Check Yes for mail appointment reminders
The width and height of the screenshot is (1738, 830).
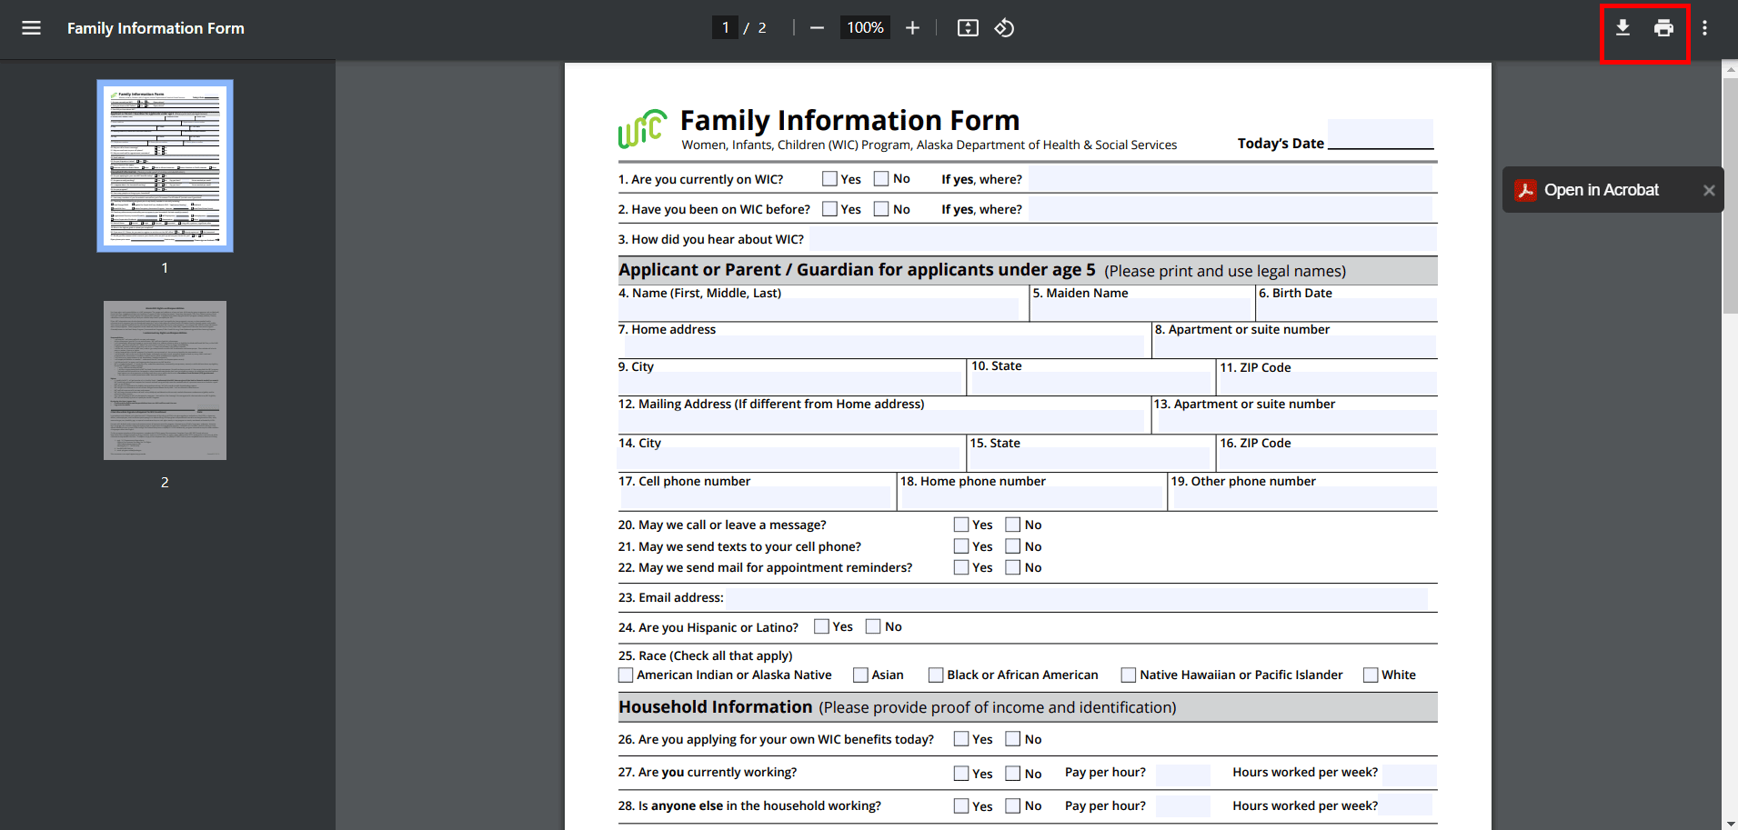pos(961,567)
